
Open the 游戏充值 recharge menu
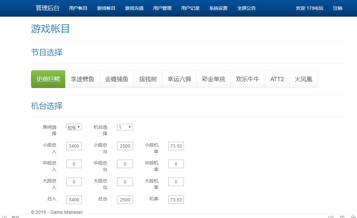[x=134, y=8]
